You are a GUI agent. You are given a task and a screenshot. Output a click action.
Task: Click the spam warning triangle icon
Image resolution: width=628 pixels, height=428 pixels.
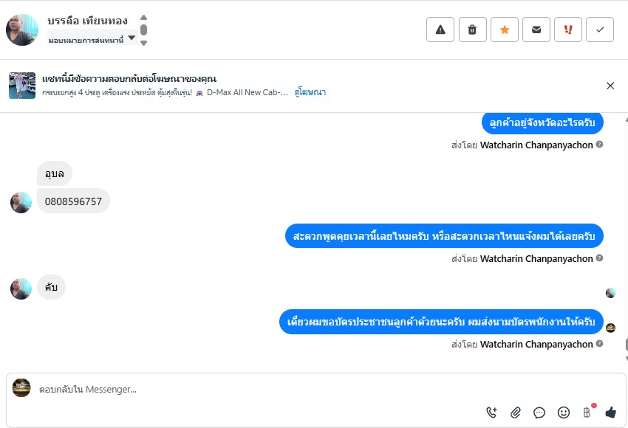(x=440, y=30)
